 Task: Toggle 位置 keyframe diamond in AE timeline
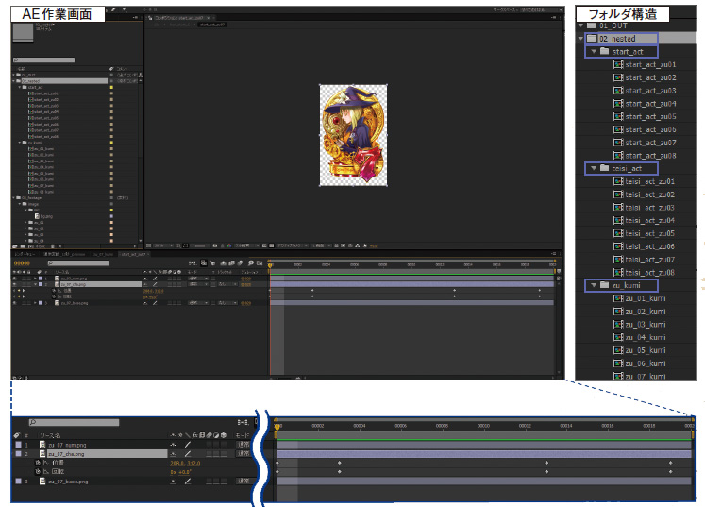pos(19,291)
